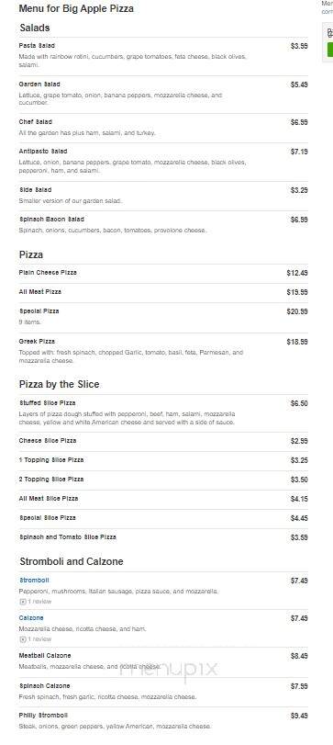Image resolution: width=333 pixels, height=745 pixels.
Task: Open the Calzone menu item link
Action: pos(31,617)
